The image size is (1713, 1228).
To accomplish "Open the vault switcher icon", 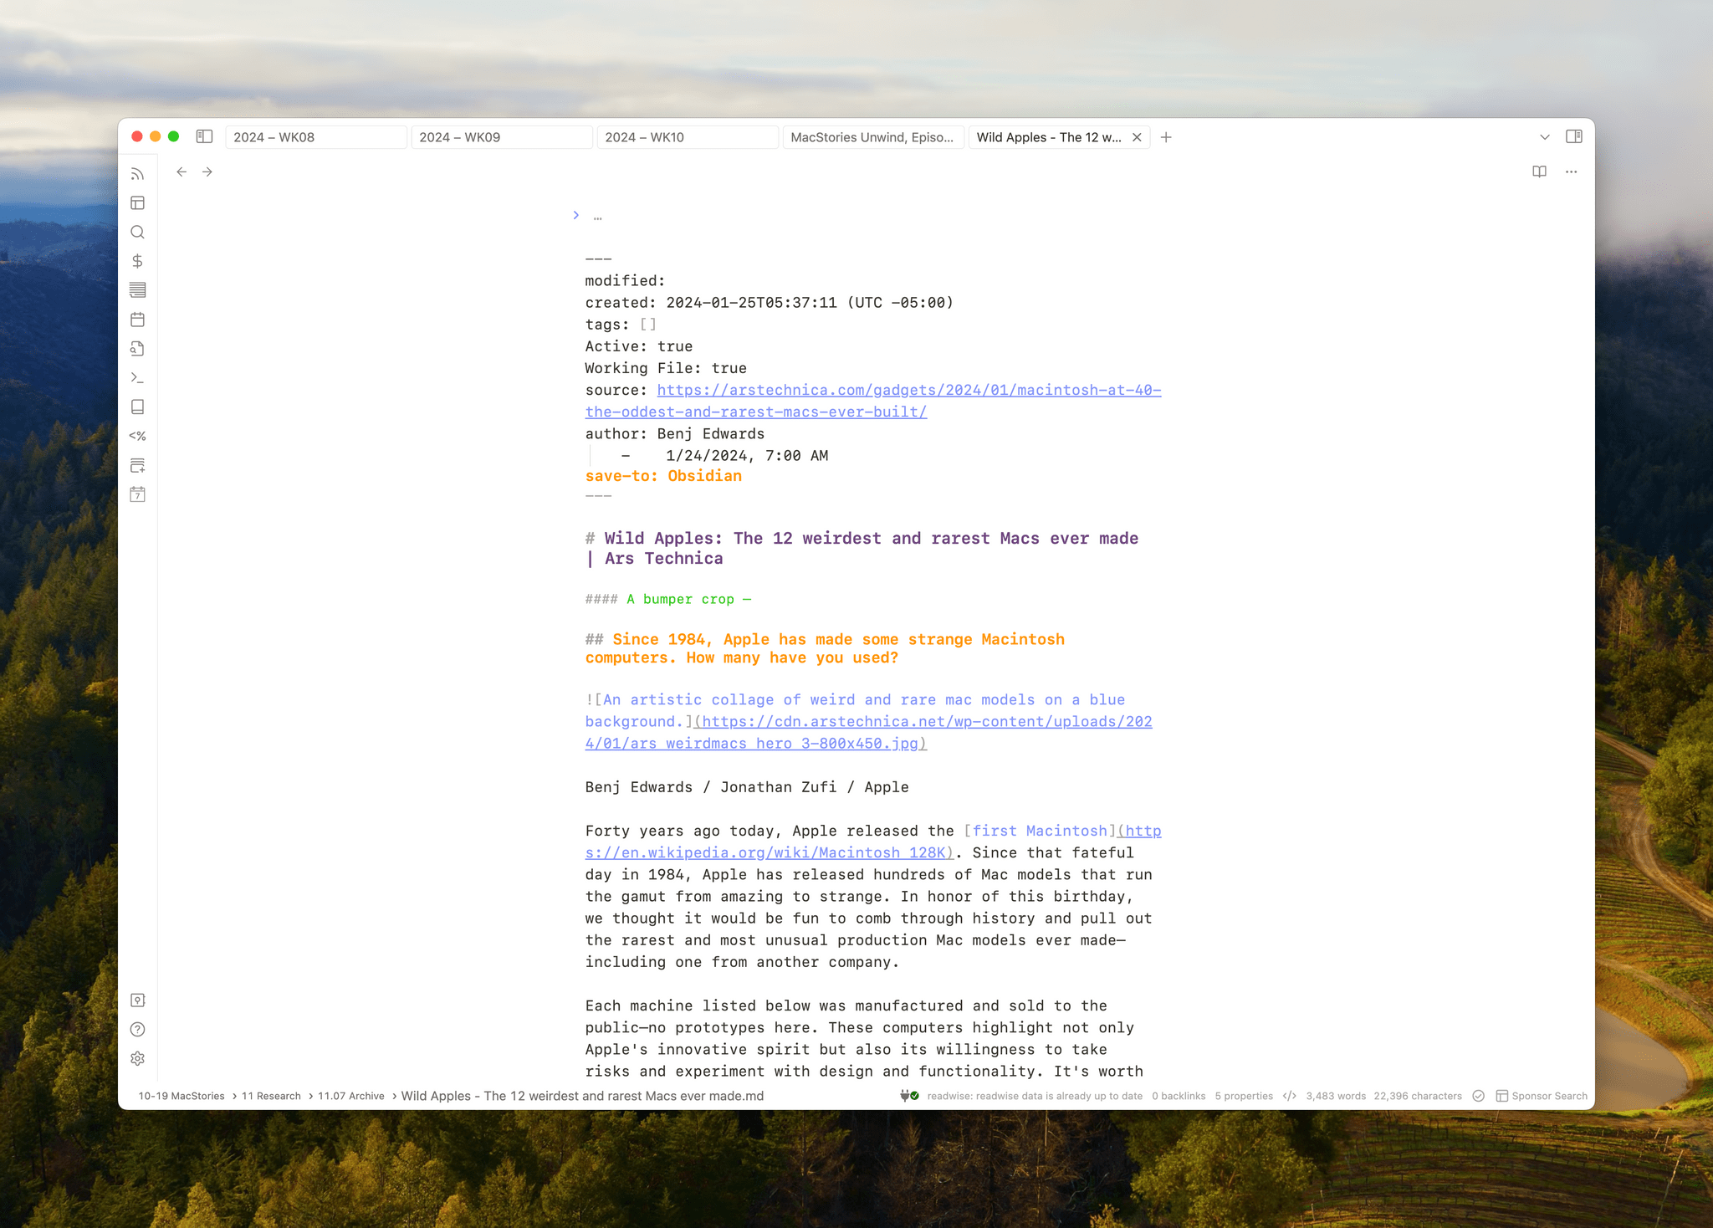I will pyautogui.click(x=138, y=1000).
